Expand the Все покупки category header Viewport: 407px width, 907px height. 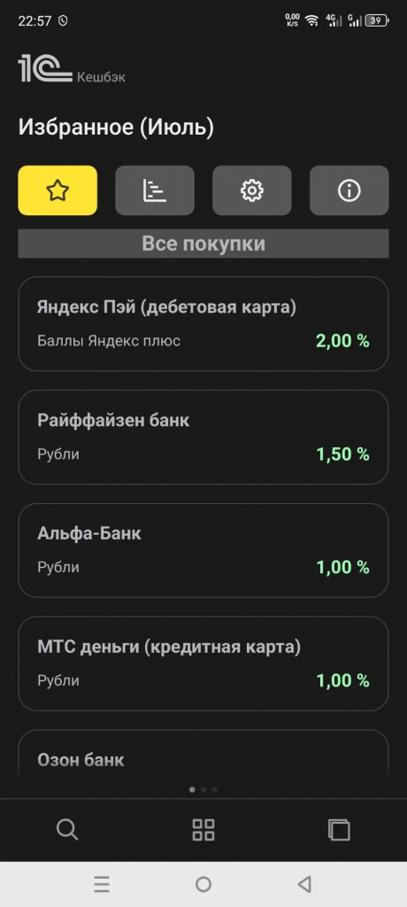tap(203, 244)
